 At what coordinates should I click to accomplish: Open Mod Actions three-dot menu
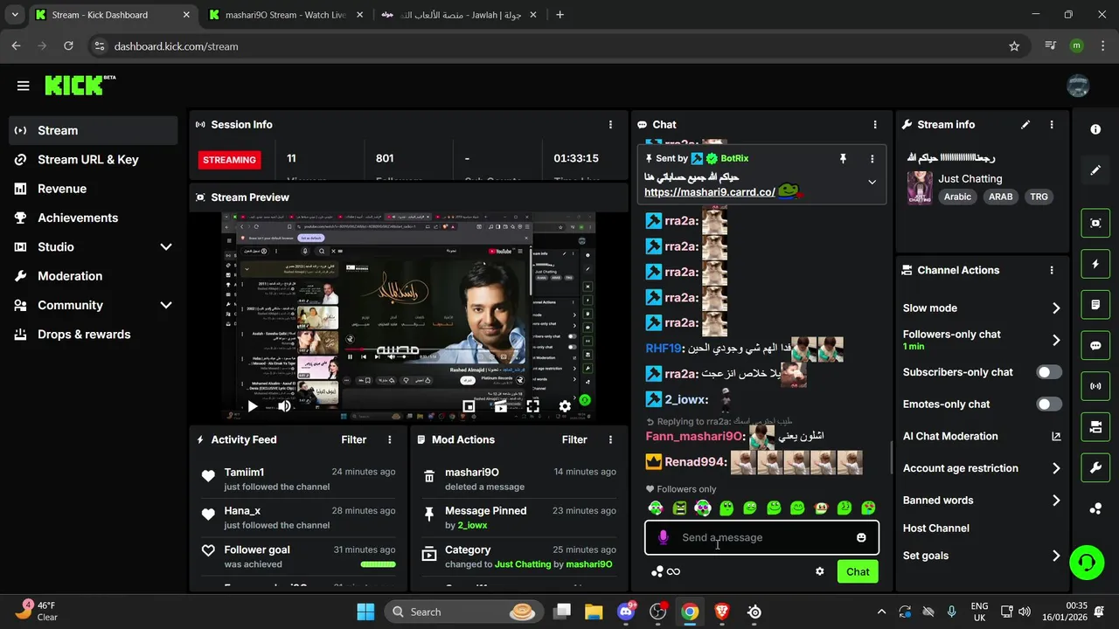pos(610,440)
